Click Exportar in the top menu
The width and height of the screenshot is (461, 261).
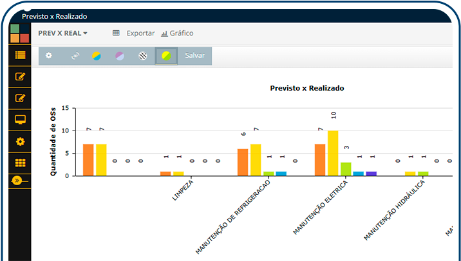pyautogui.click(x=134, y=33)
